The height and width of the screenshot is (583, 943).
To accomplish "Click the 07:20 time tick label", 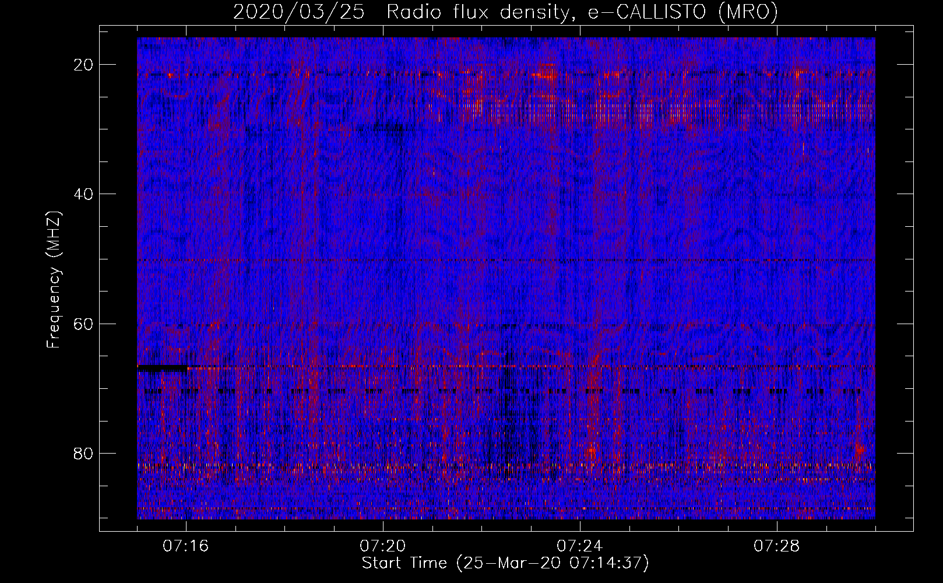I will click(x=383, y=546).
